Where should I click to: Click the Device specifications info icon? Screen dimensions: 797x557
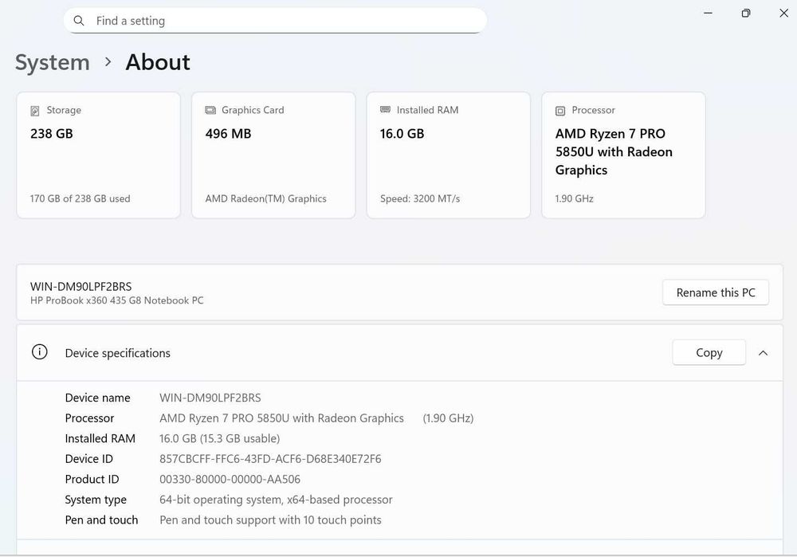[39, 352]
